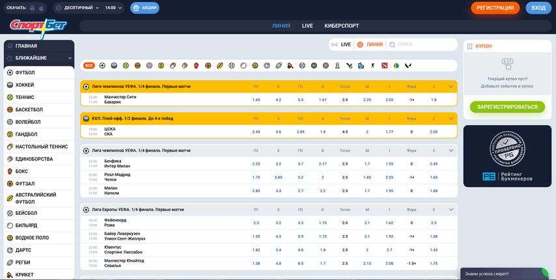Choose the volleyball icon in filter row
Image resolution: width=556 pixels, height=280 pixels.
pyautogui.click(x=149, y=66)
